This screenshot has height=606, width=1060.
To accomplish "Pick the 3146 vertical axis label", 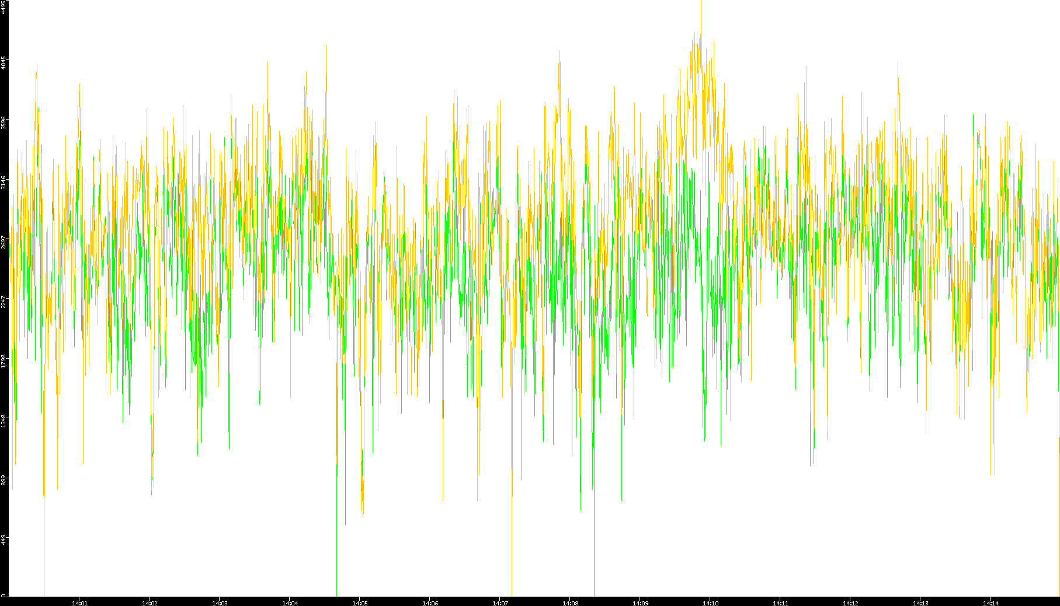I will coord(4,182).
